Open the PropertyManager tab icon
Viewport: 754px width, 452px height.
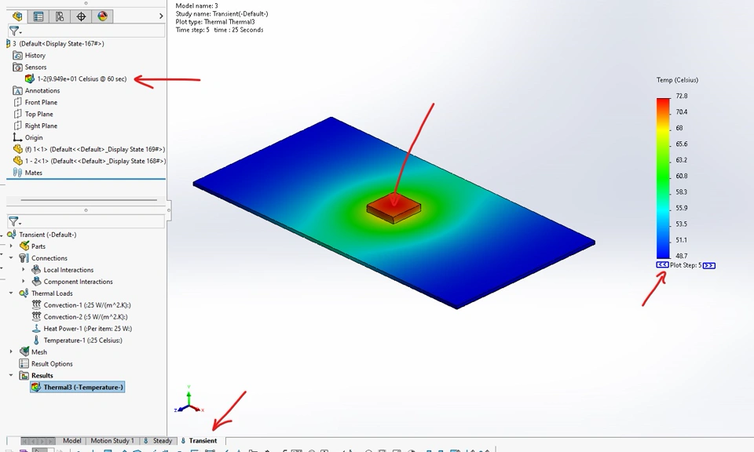click(x=38, y=16)
